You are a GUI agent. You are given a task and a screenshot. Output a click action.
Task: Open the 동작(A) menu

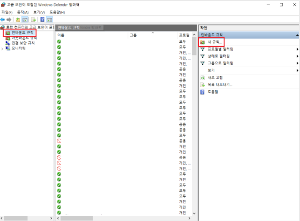[x=22, y=12]
